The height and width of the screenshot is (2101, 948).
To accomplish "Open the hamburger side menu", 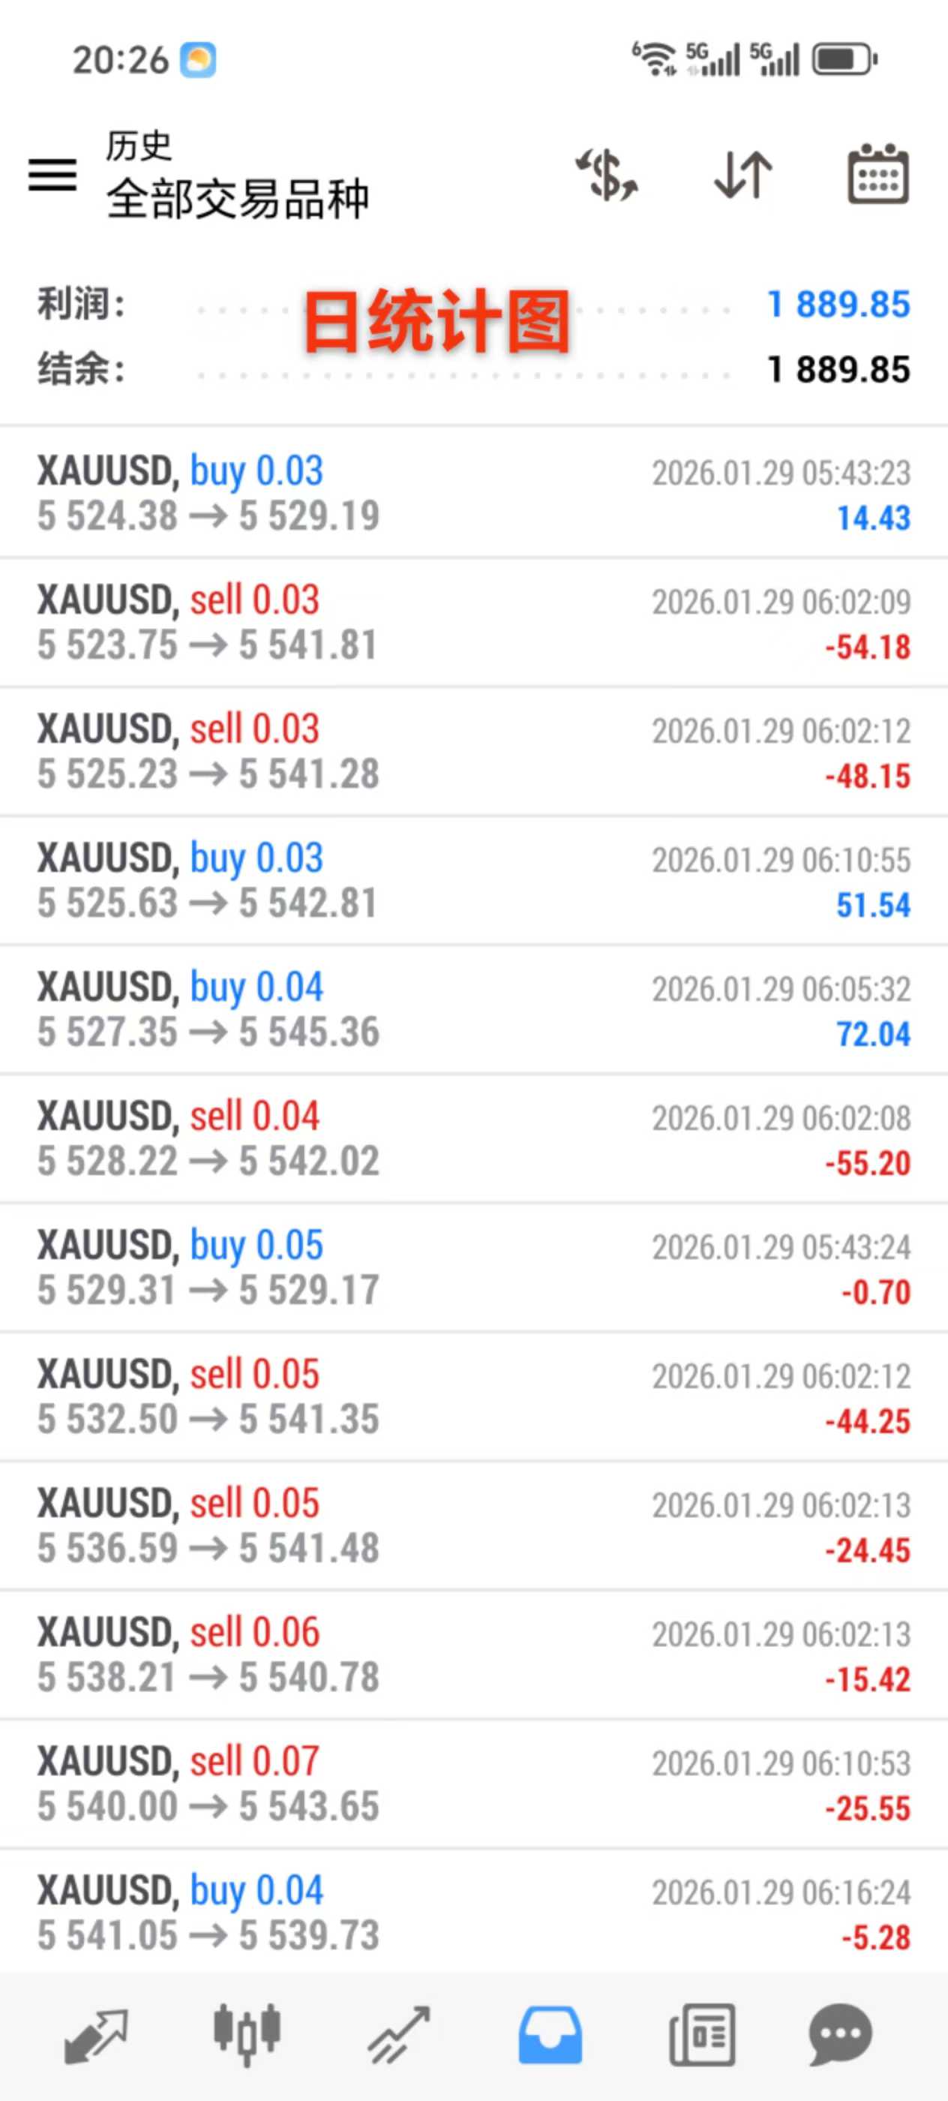I will point(53,175).
